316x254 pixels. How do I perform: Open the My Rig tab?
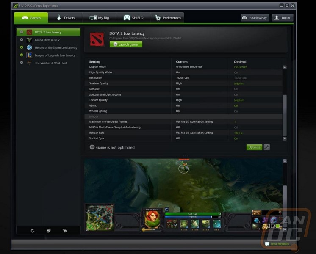tap(99, 18)
